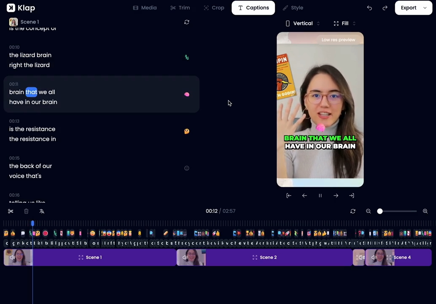Click the timeline zoom slider handle
The image size is (436, 304).
point(380,211)
